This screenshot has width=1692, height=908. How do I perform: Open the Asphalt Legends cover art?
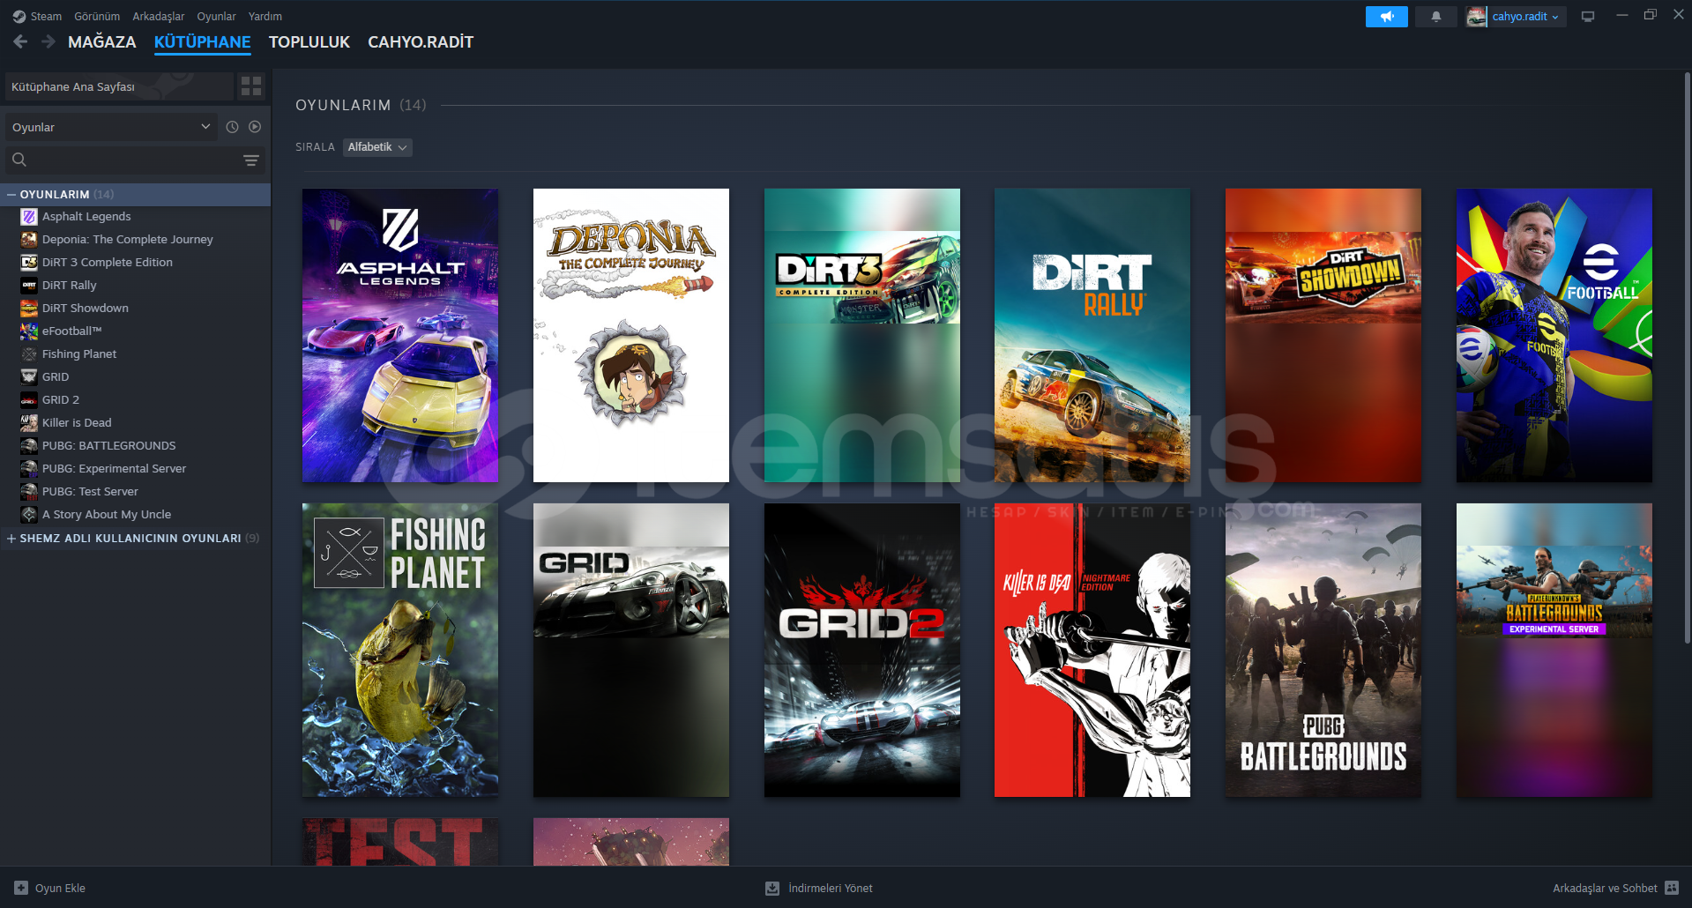tap(400, 335)
